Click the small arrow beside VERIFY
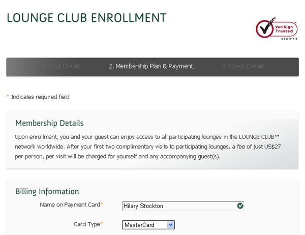The image size is (305, 235). [296, 39]
